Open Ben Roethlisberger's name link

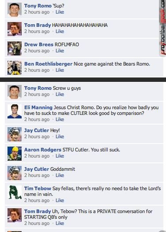tap(49, 64)
